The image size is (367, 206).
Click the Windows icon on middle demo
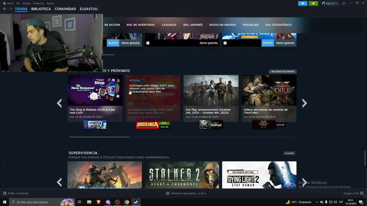(x=148, y=43)
